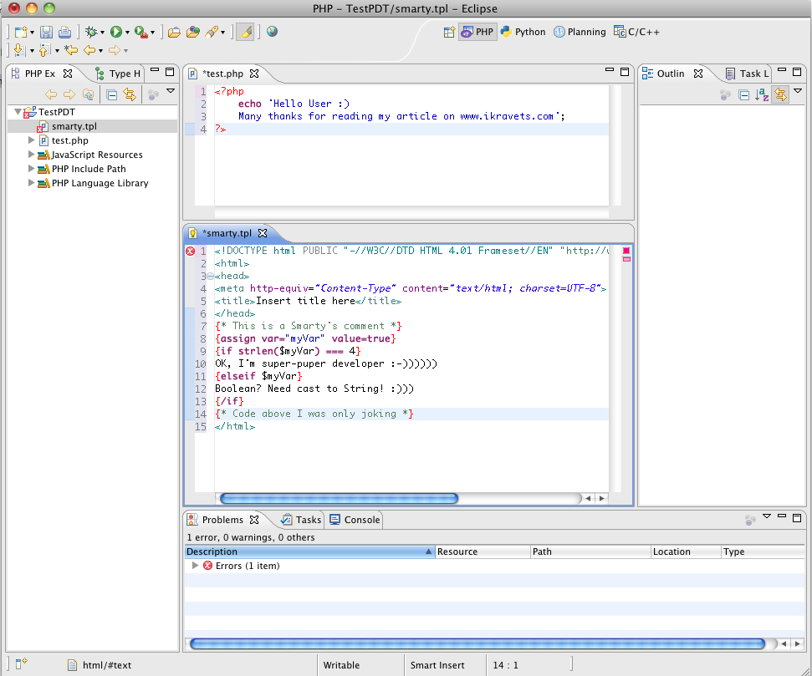The width and height of the screenshot is (812, 676).
Task: Save the file with the floppy disk icon
Action: [x=46, y=32]
